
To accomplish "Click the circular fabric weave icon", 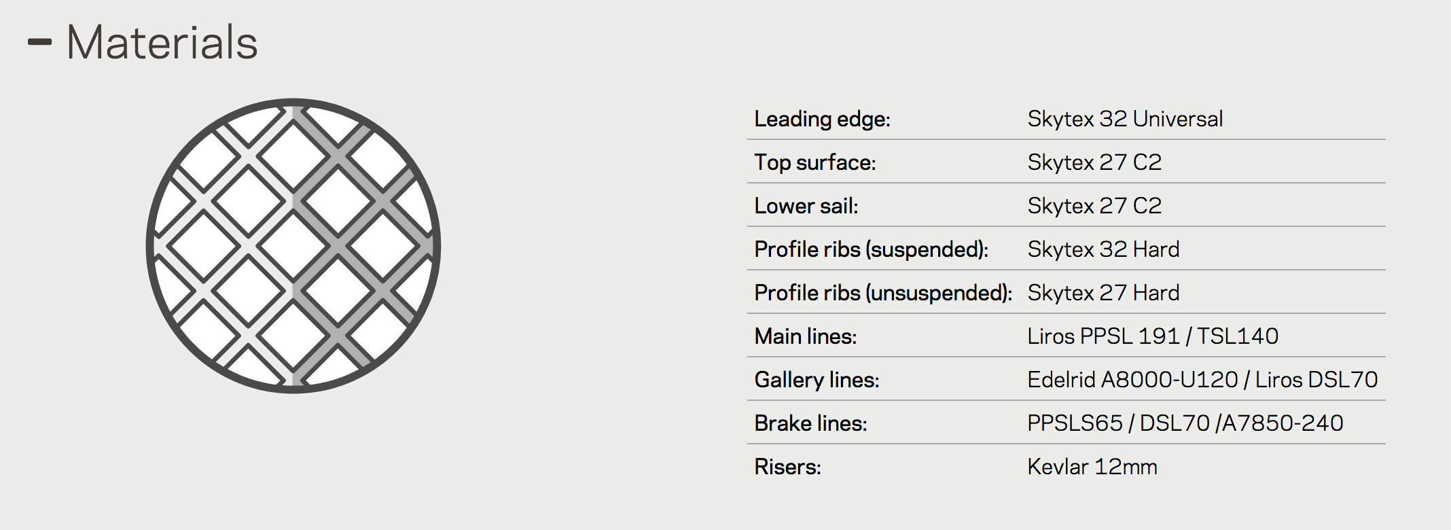I will click(293, 246).
